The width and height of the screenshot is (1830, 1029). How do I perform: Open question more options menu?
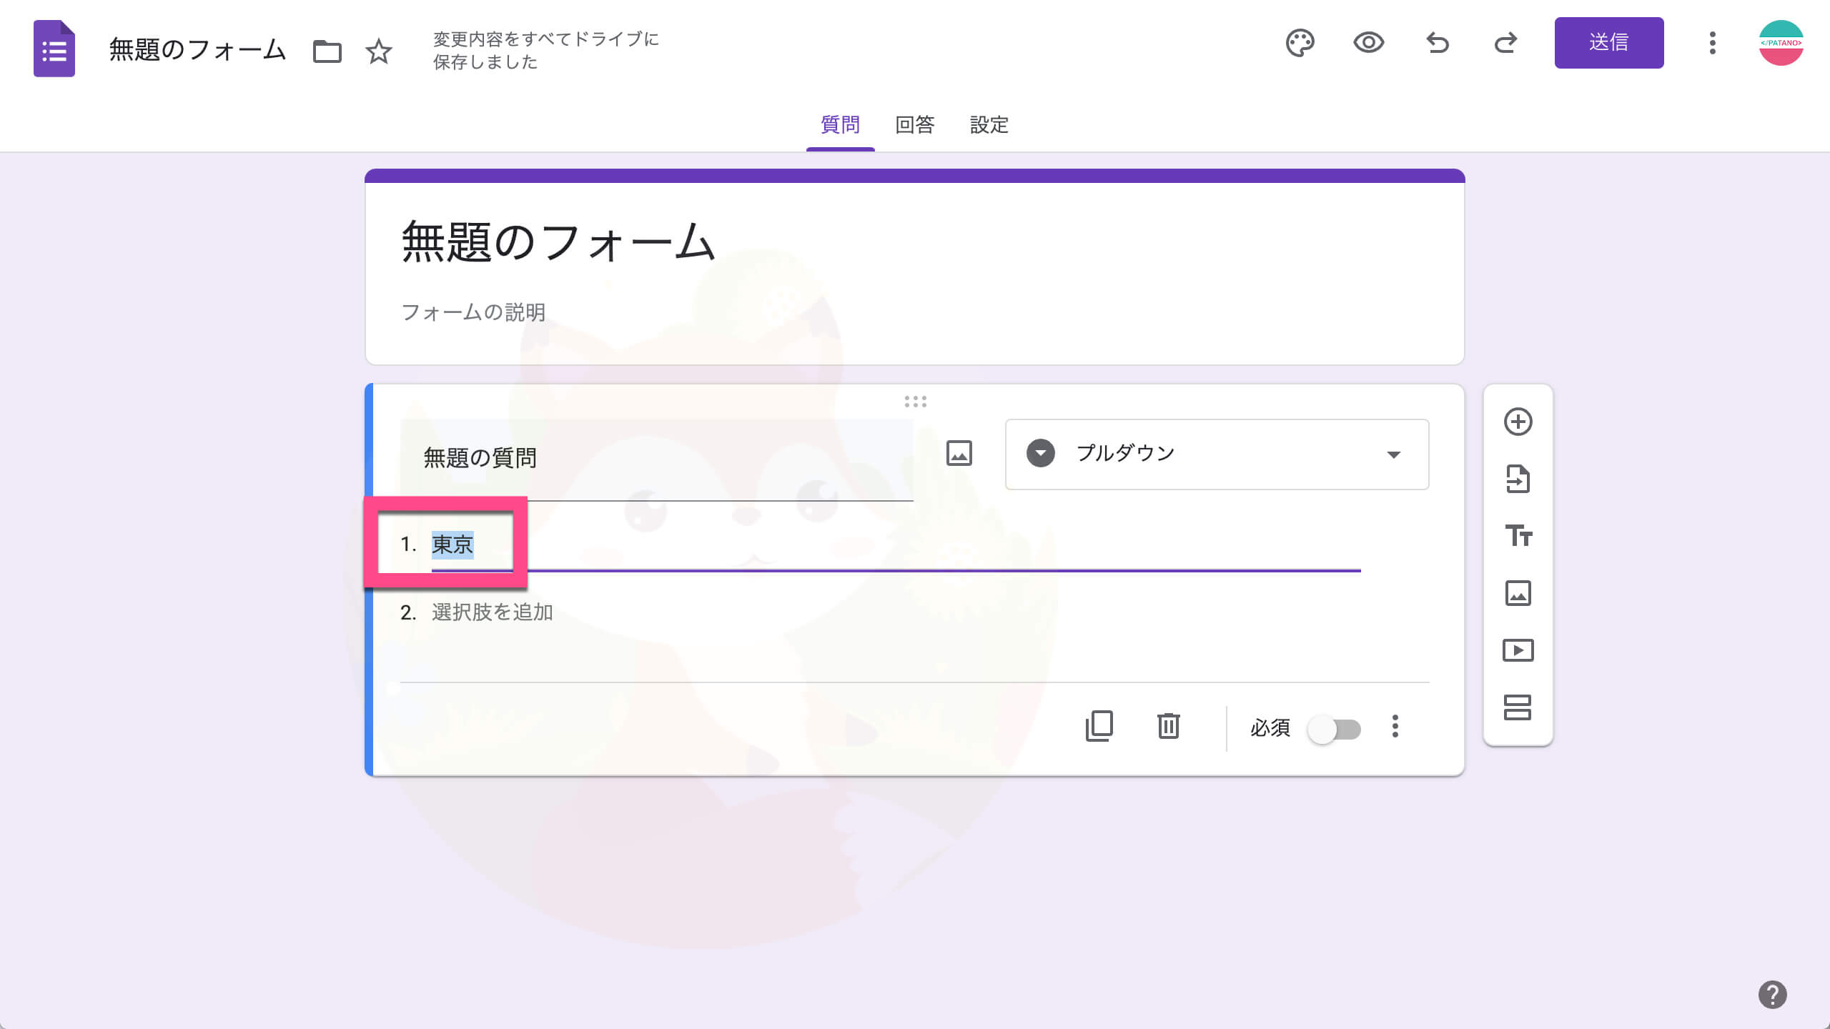[x=1395, y=727]
